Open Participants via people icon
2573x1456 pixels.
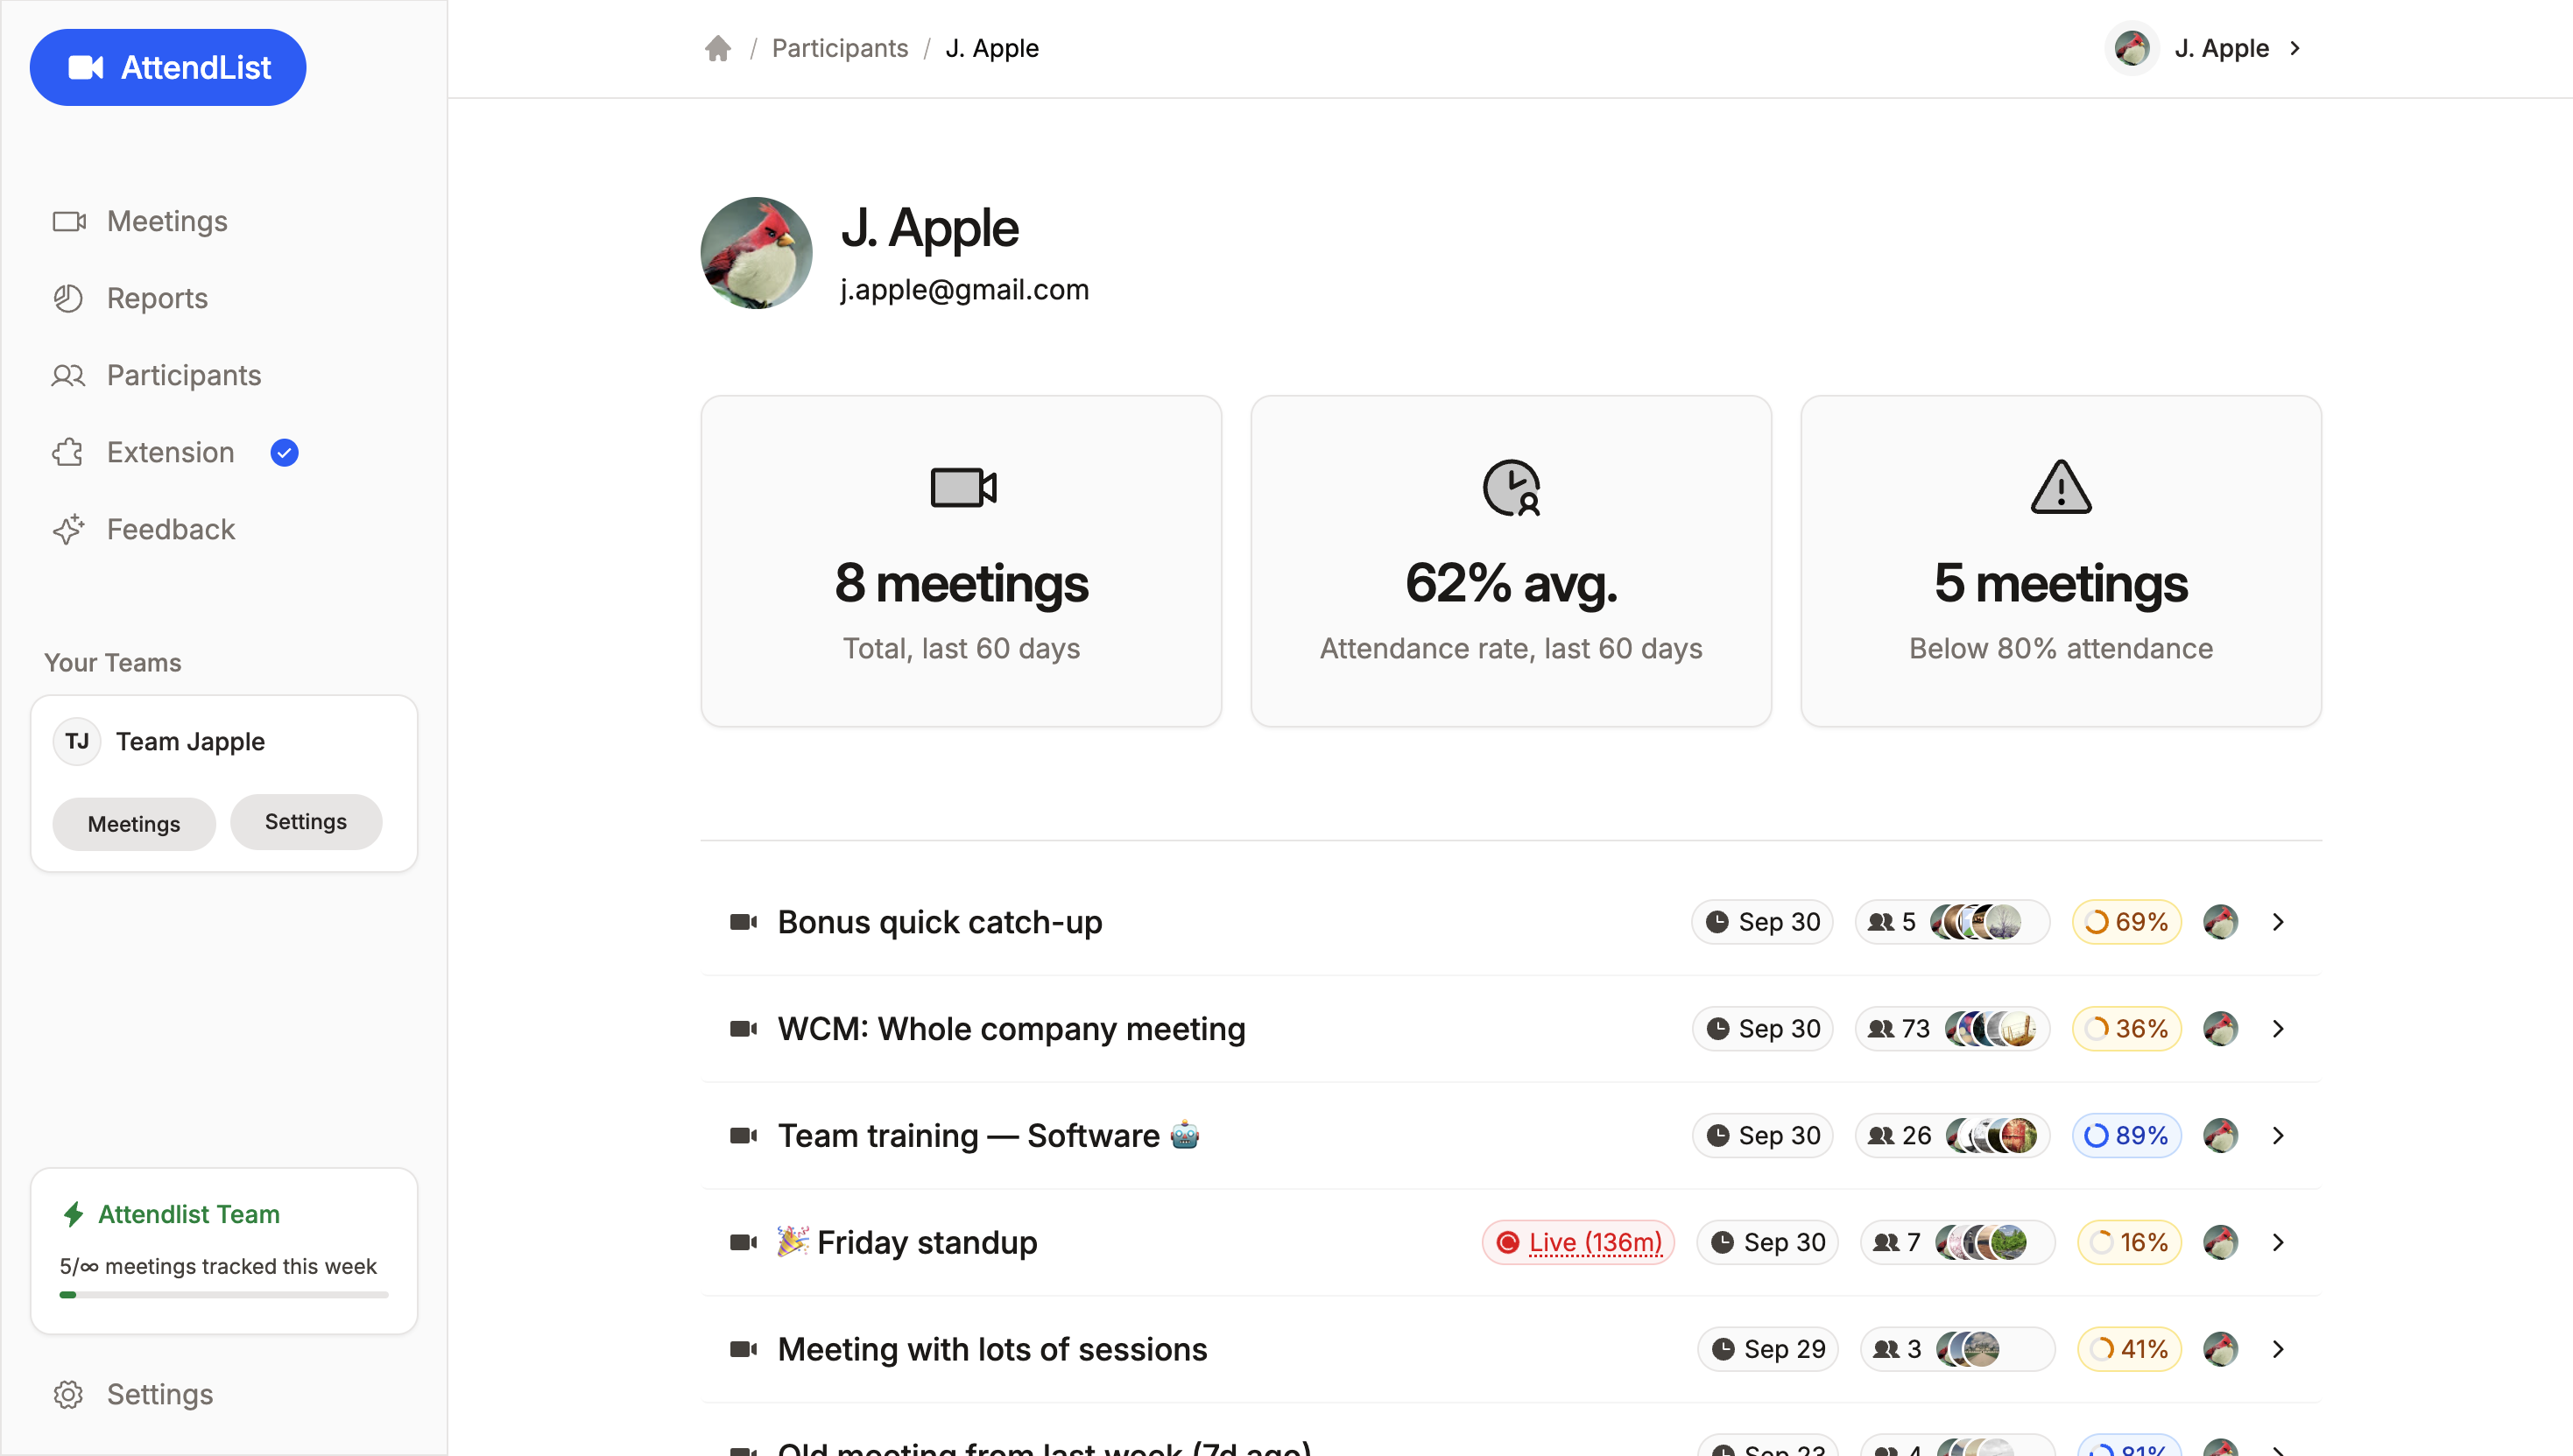point(69,375)
